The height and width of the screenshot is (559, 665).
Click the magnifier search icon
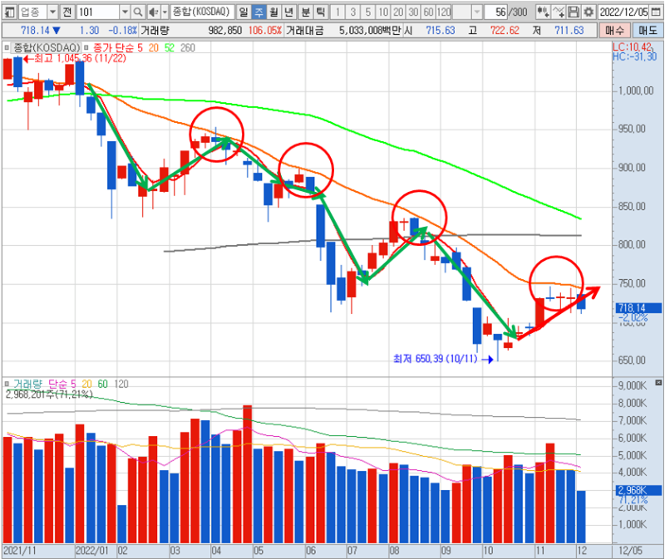click(138, 12)
